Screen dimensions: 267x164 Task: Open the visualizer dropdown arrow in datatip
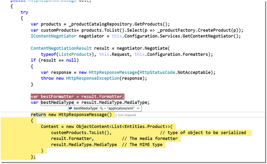click(105, 108)
